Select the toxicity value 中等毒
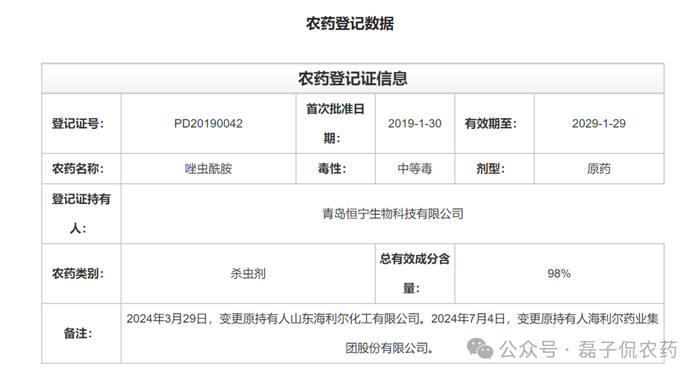700x377 pixels. pos(414,169)
